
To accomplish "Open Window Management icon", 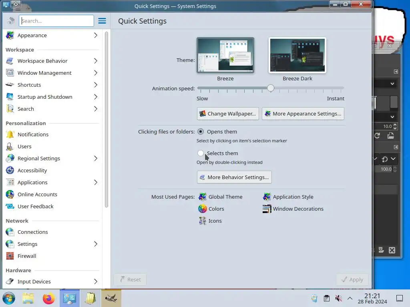I will tap(10, 73).
